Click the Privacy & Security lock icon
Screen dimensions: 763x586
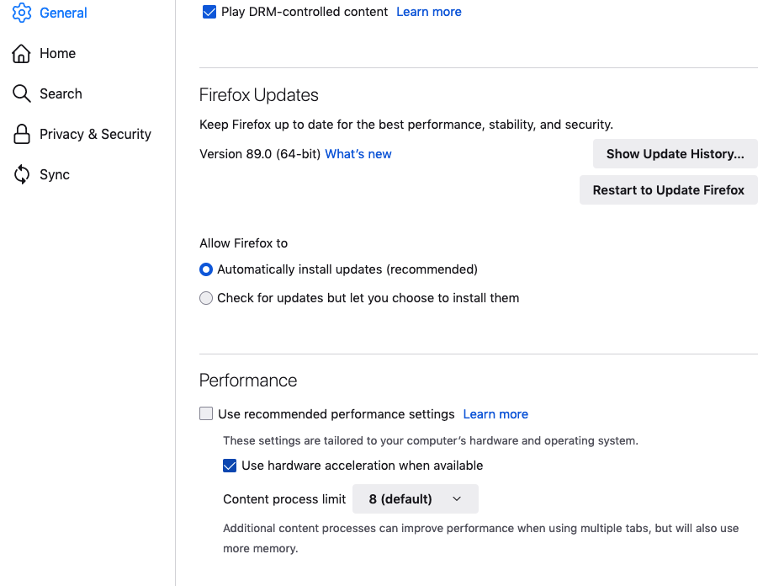[22, 134]
